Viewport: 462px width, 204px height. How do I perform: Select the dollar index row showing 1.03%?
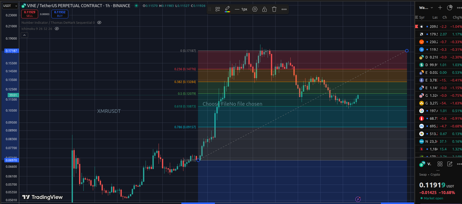click(x=438, y=65)
